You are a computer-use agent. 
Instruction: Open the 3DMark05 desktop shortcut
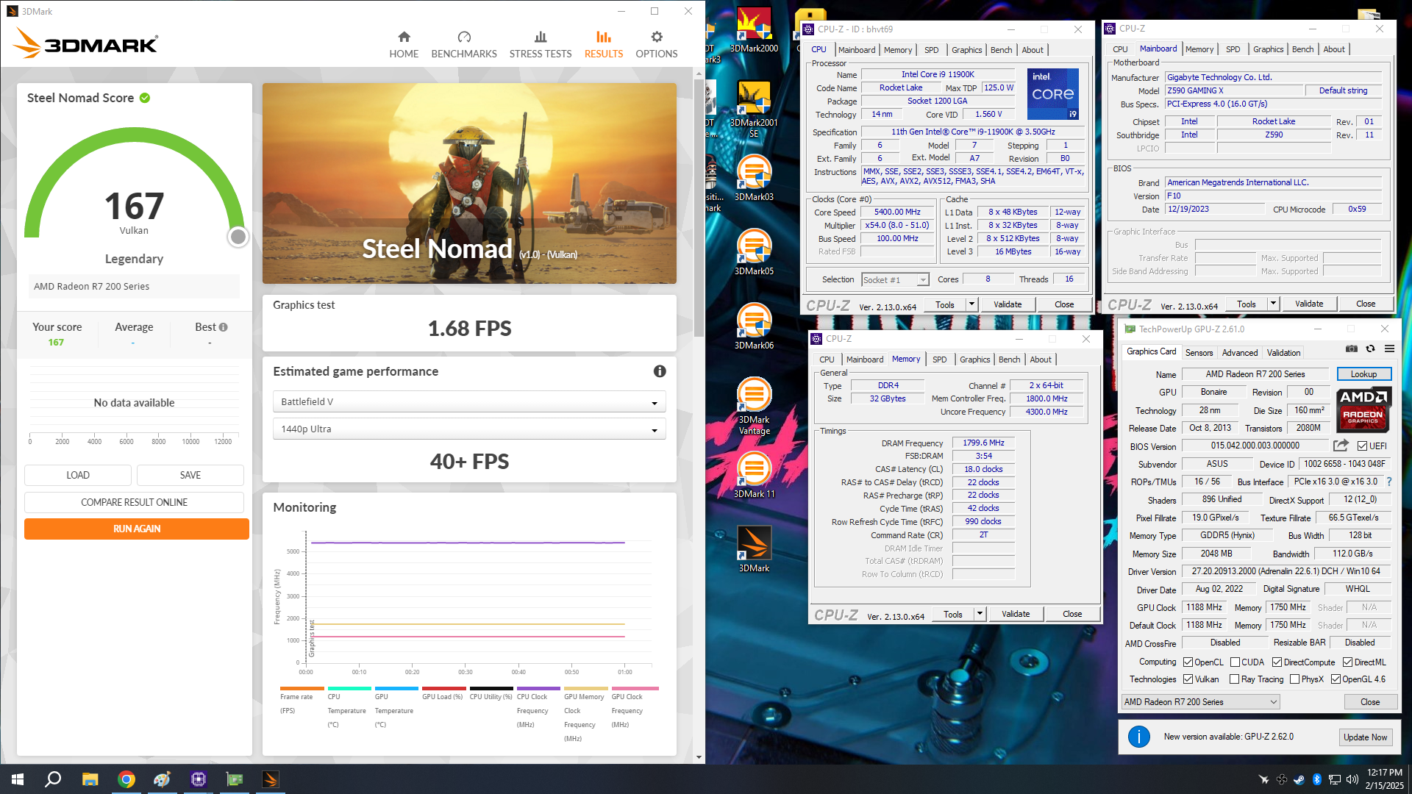(x=754, y=251)
